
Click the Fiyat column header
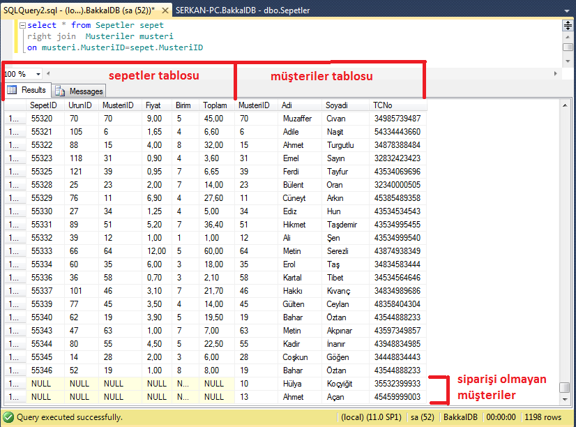tap(156, 105)
